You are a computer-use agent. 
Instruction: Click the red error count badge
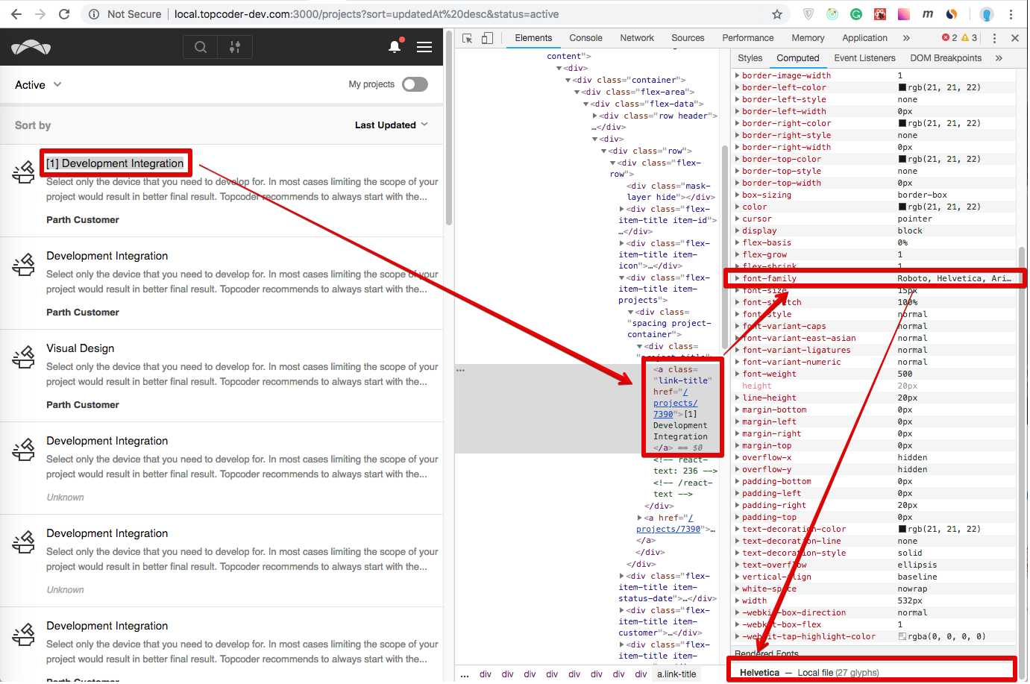pos(949,38)
